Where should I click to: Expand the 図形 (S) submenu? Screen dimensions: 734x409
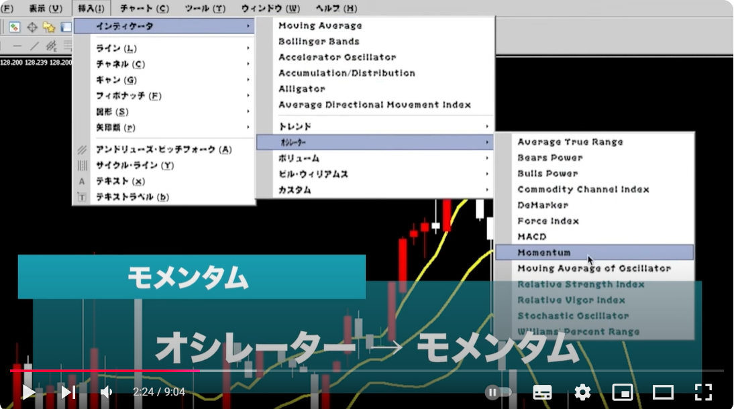(x=164, y=112)
